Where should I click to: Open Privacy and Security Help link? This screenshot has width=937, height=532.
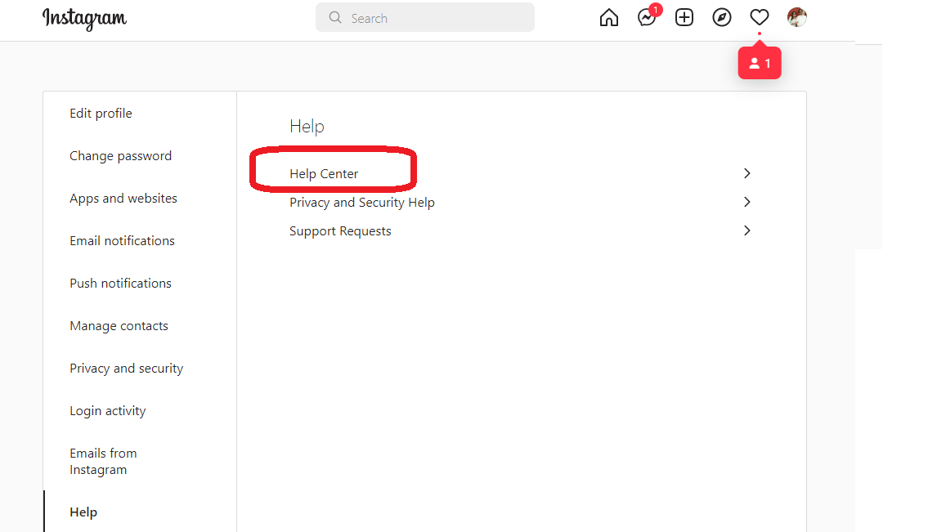(x=362, y=203)
